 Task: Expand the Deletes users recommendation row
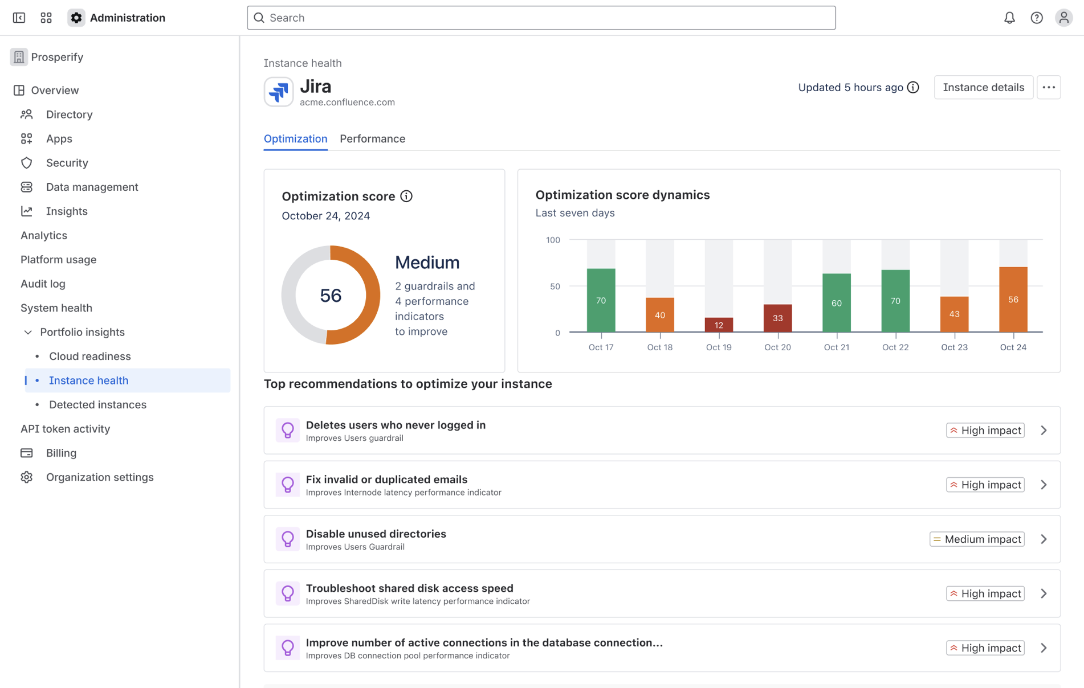click(1044, 430)
